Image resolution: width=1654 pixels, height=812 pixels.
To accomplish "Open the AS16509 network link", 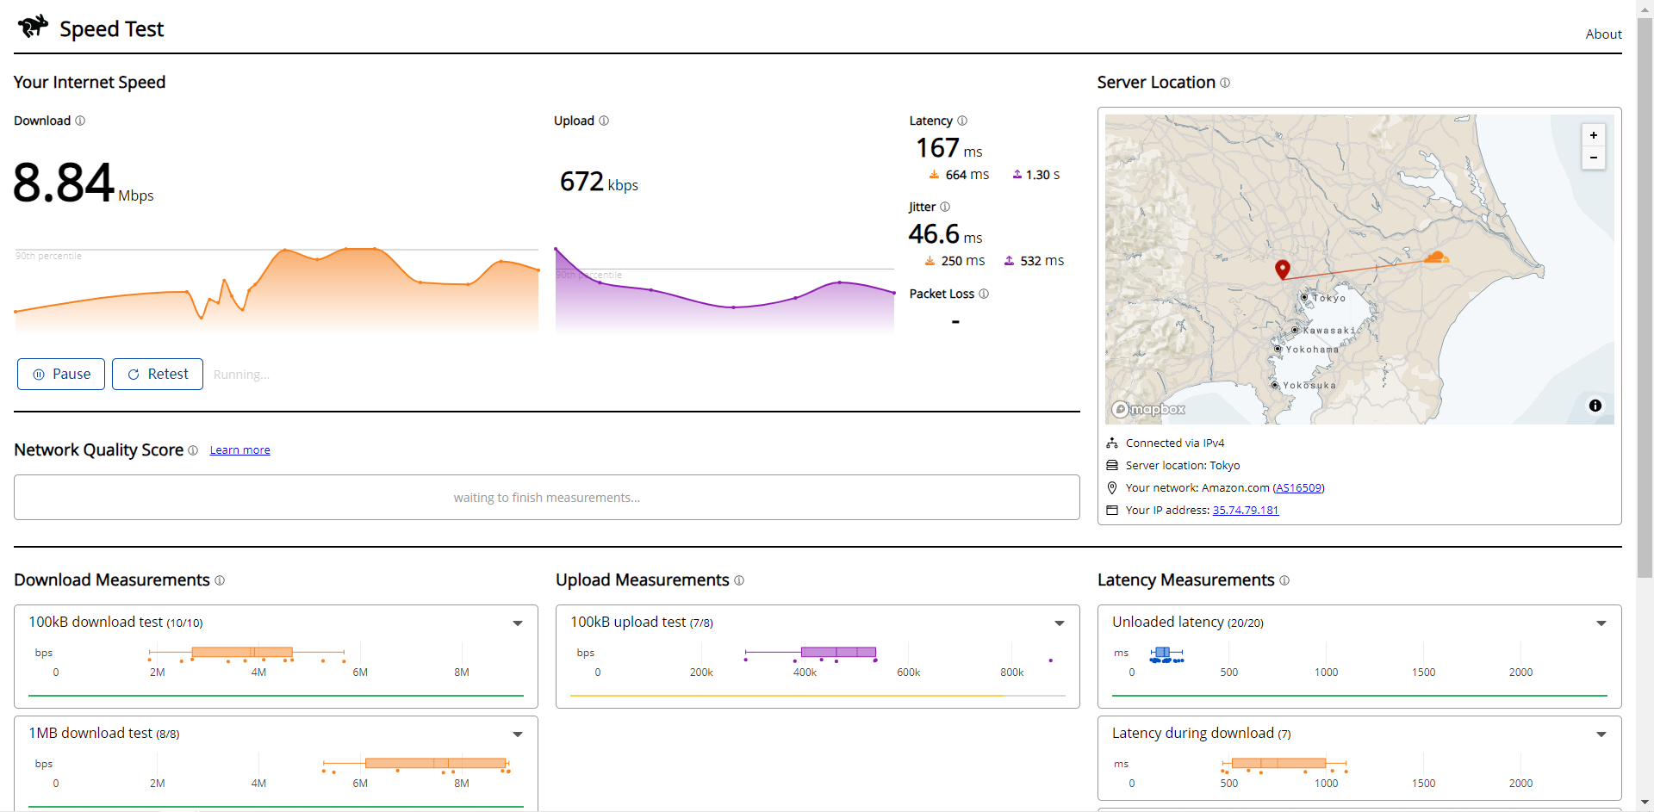I will pyautogui.click(x=1298, y=488).
